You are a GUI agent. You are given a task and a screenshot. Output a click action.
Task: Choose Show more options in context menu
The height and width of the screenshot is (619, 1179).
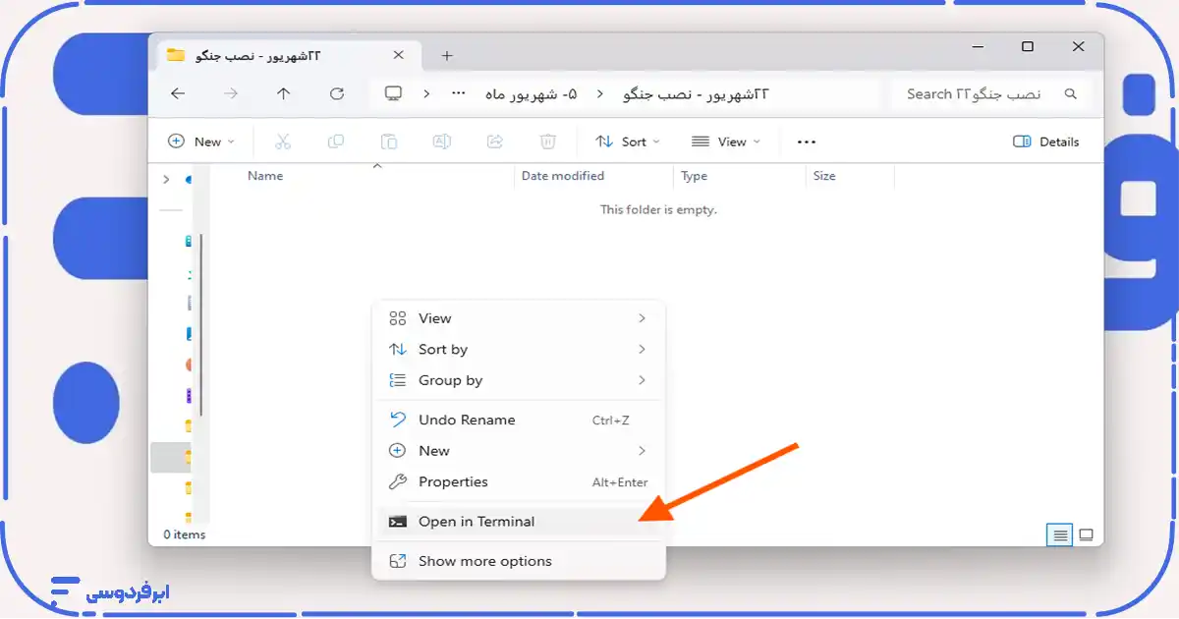pos(484,561)
